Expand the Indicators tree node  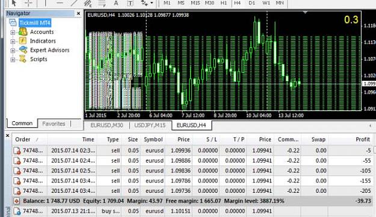click(x=13, y=42)
